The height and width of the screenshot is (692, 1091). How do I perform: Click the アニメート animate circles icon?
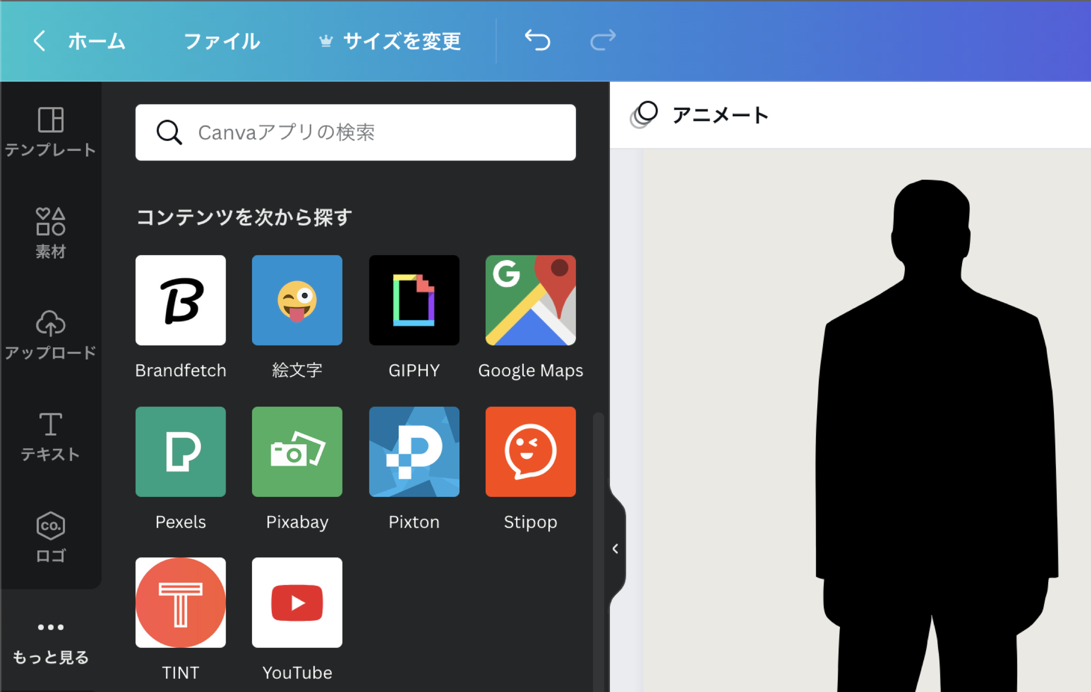(x=644, y=115)
